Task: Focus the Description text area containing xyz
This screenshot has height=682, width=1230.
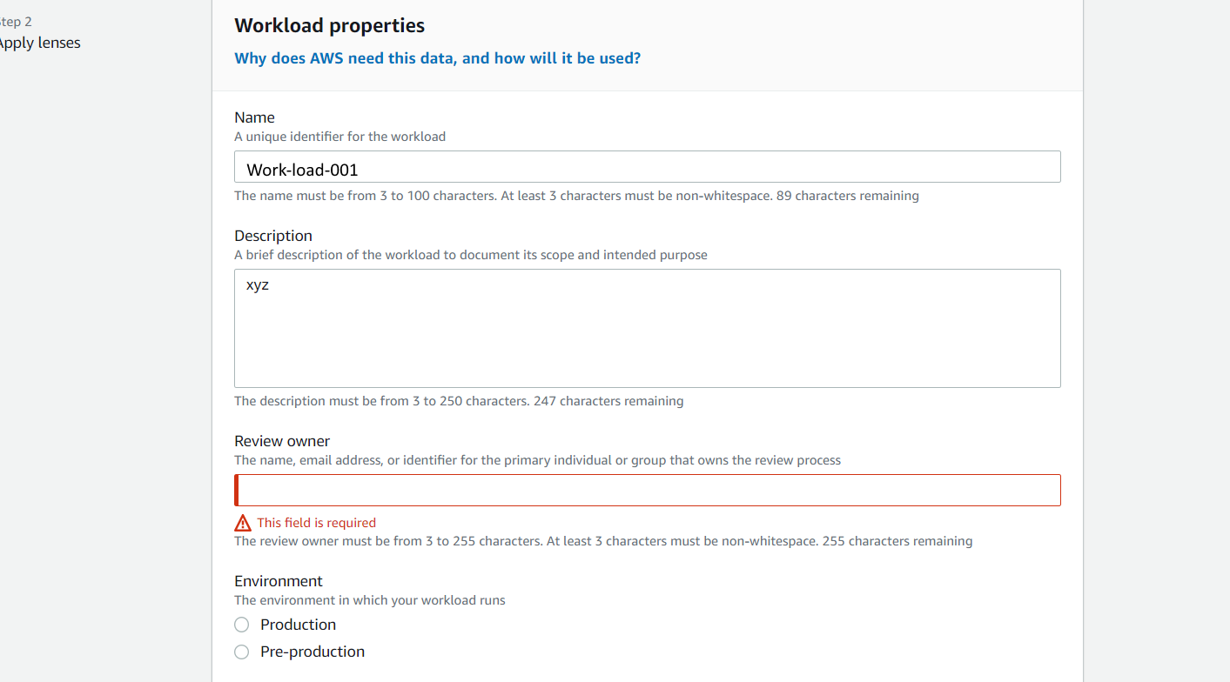Action: (648, 328)
